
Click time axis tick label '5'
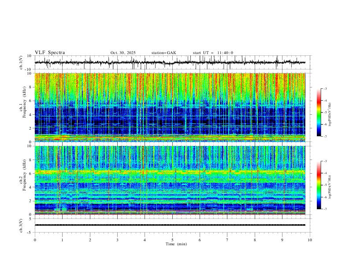pyautogui.click(x=172, y=240)
